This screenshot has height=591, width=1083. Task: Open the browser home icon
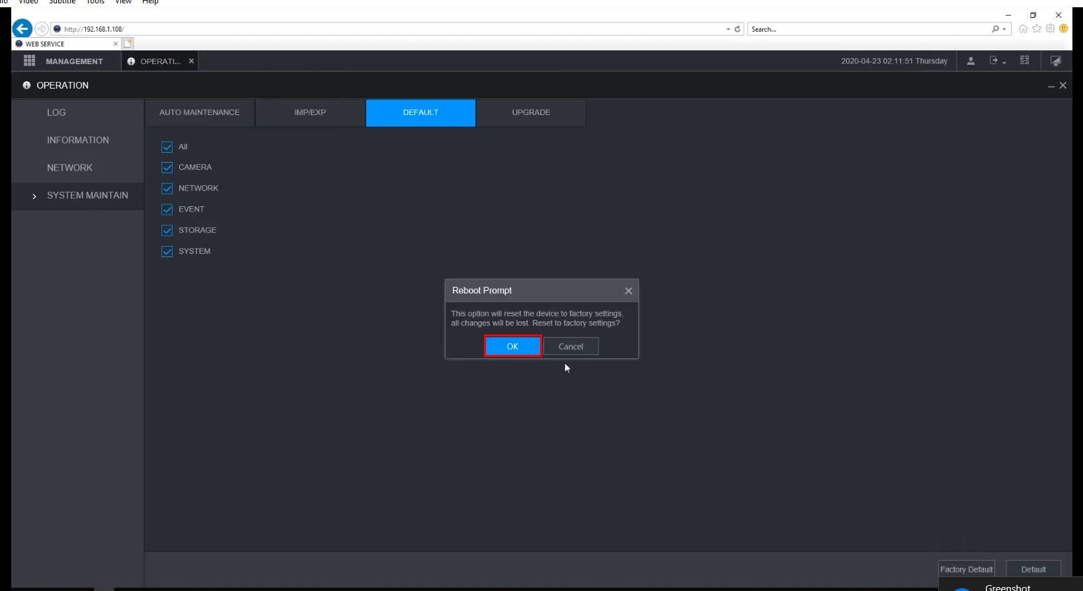click(x=1023, y=28)
